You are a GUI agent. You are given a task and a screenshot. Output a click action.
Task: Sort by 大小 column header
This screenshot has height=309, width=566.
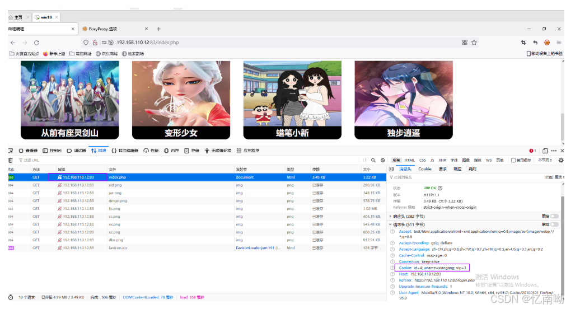pyautogui.click(x=373, y=169)
